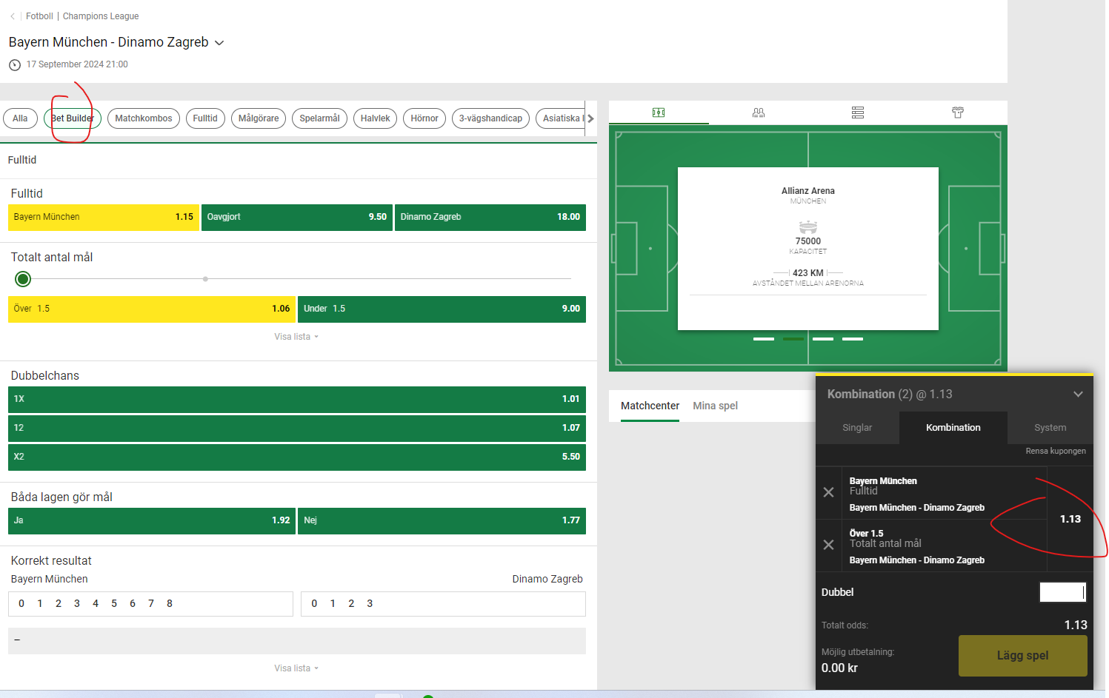Open the league table list icon tab
The image size is (1109, 698).
coord(858,113)
